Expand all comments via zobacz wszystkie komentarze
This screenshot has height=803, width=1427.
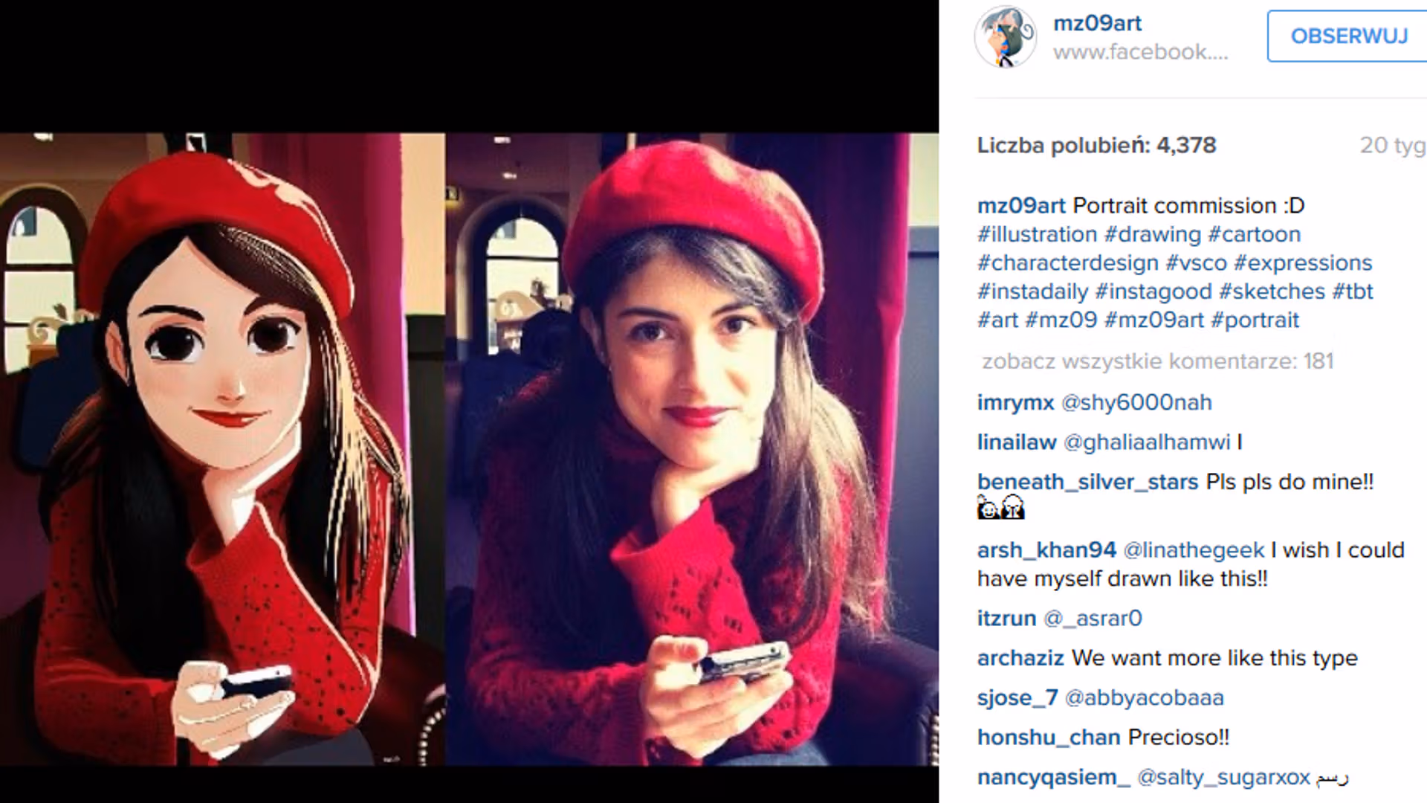click(1158, 361)
